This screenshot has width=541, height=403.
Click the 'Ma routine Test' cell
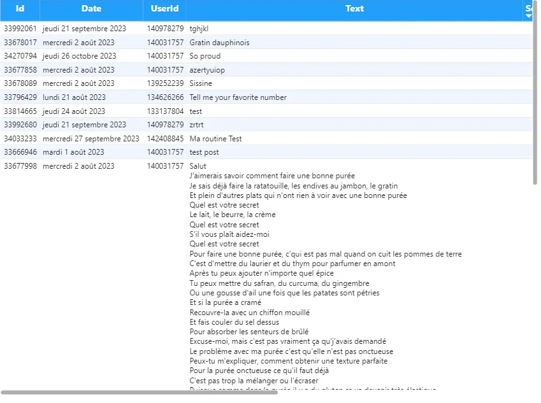pos(215,139)
